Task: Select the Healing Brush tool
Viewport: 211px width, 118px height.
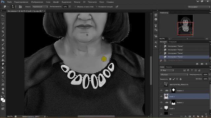Action: [x=3, y=40]
